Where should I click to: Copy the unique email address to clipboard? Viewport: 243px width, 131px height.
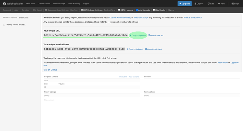[135, 49]
